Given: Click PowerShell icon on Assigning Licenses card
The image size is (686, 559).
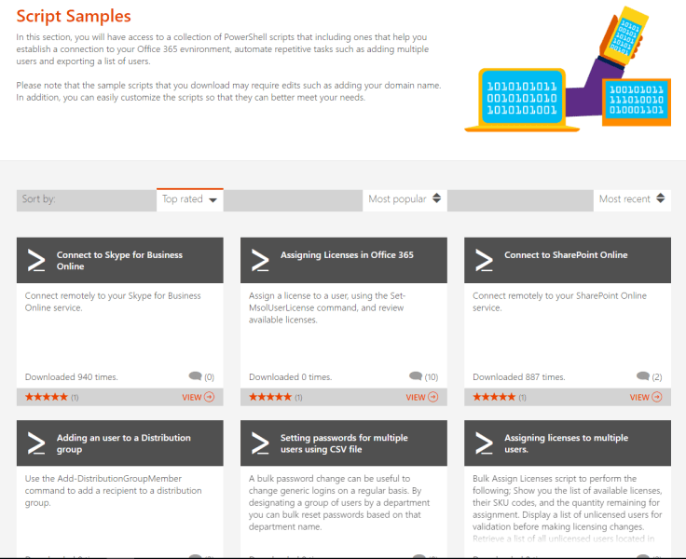Looking at the screenshot, I should click(x=260, y=261).
